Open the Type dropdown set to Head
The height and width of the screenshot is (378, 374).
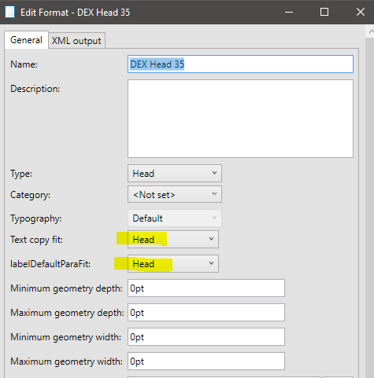click(175, 173)
